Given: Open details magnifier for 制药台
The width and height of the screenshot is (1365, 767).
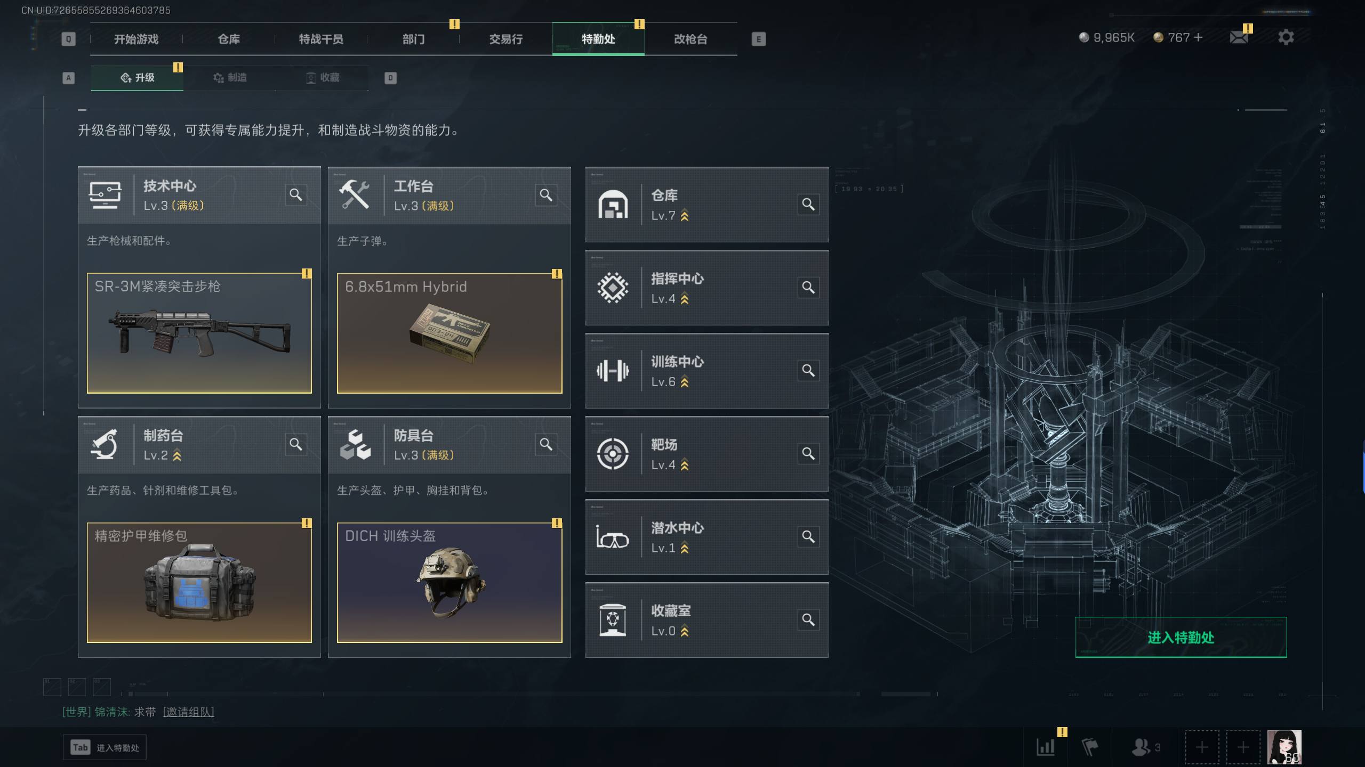Looking at the screenshot, I should pos(295,444).
